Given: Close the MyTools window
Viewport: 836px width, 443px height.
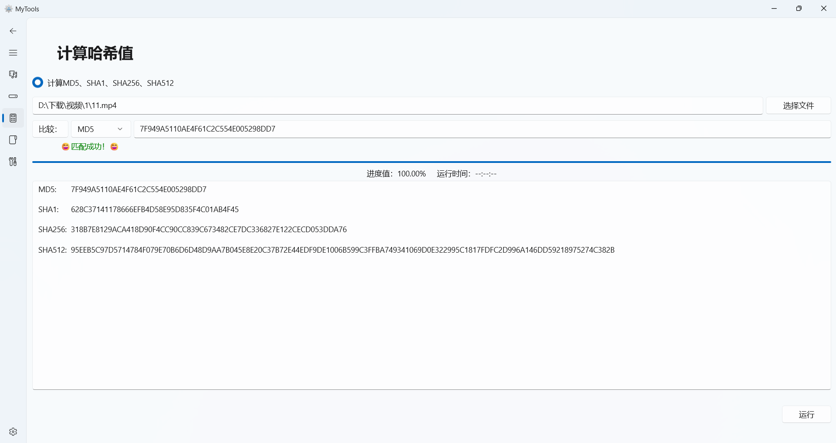Looking at the screenshot, I should tap(824, 9).
